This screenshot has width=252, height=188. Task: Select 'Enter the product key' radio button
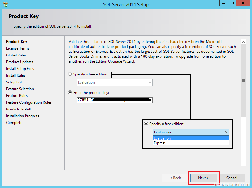pyautogui.click(x=70, y=92)
